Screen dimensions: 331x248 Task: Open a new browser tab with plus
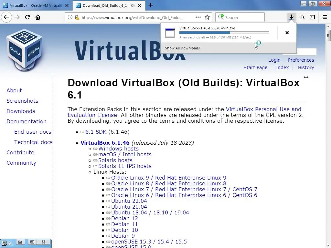click(151, 5)
